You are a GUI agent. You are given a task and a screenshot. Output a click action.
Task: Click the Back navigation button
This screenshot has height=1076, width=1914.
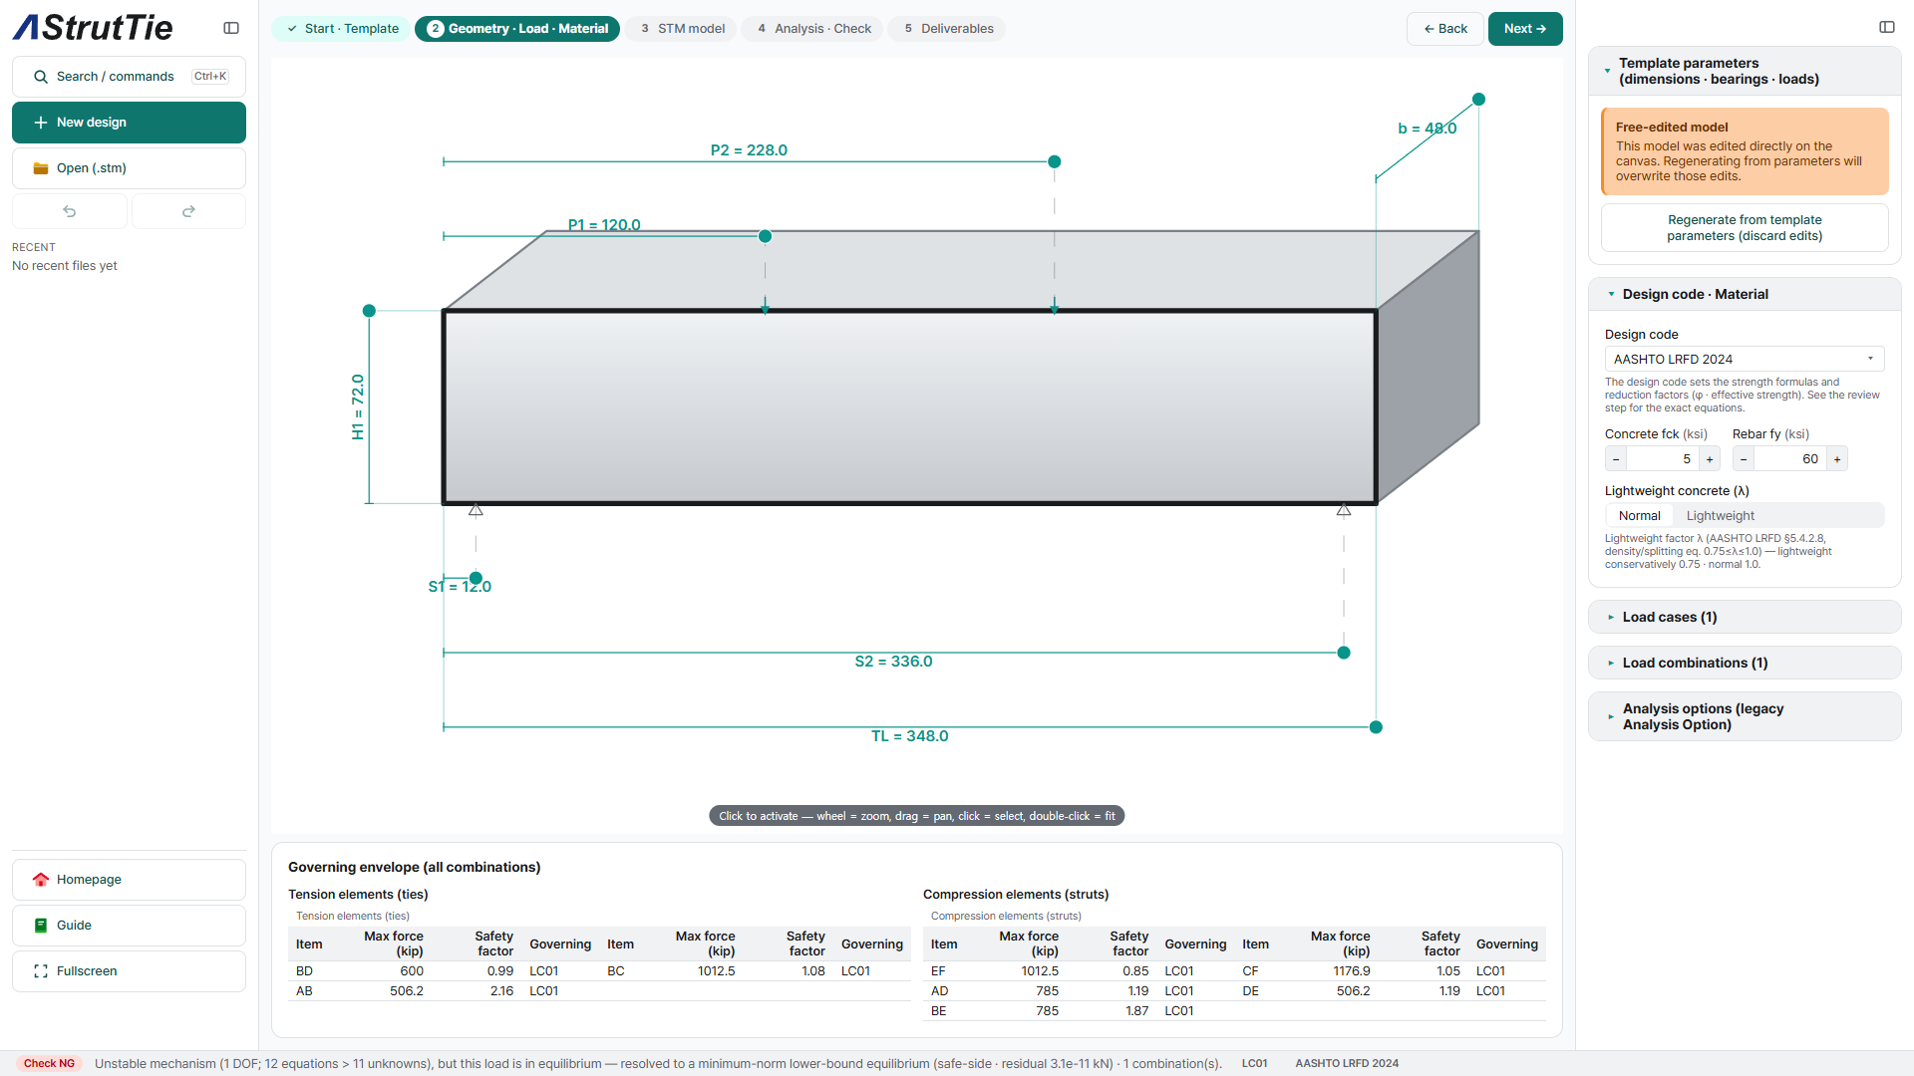point(1445,29)
